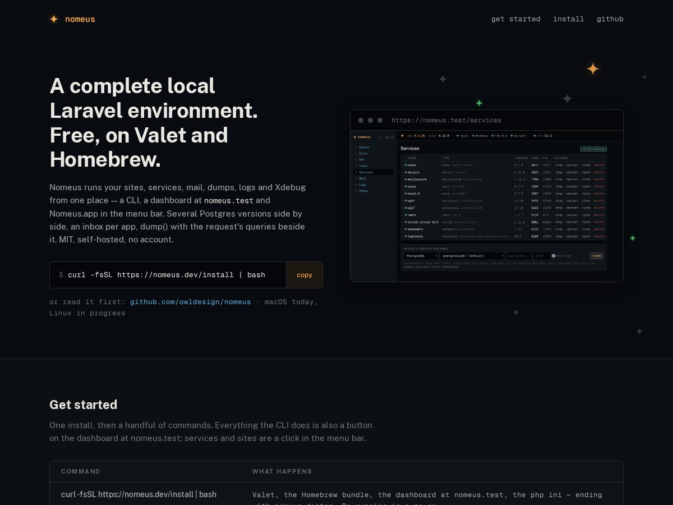Click the orange star nomeus logo icon
Image resolution: width=673 pixels, height=505 pixels.
54,19
